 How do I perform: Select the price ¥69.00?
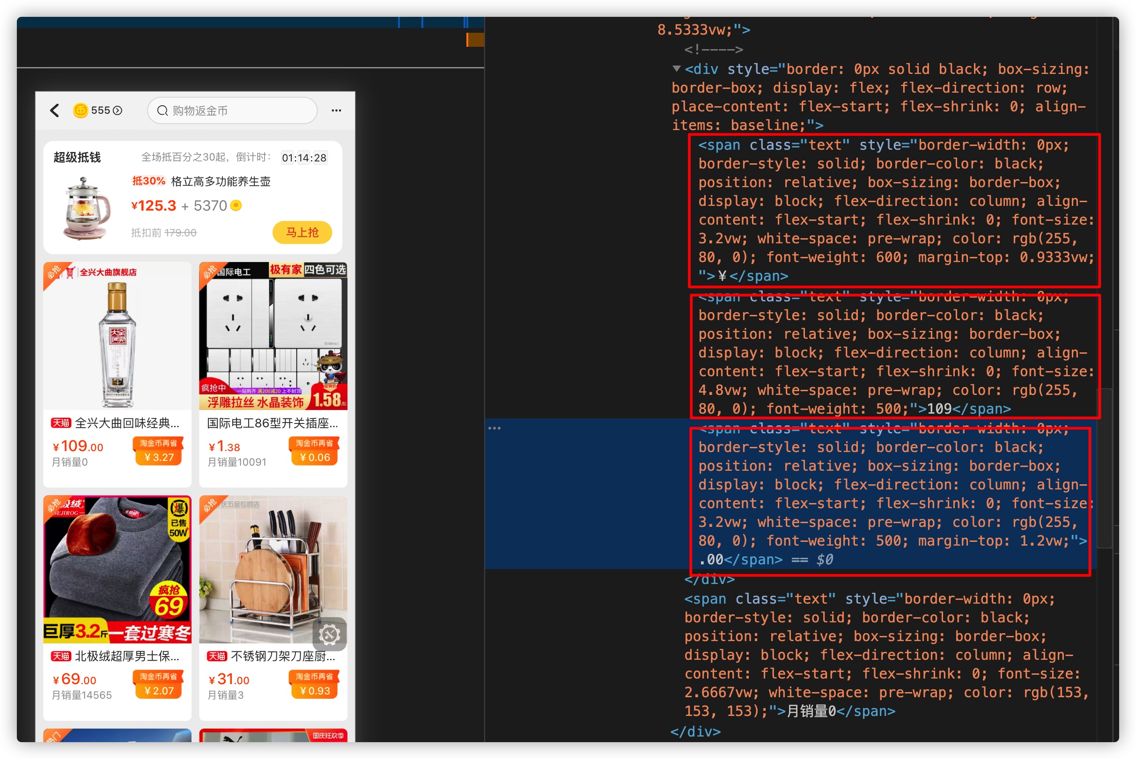tap(74, 679)
